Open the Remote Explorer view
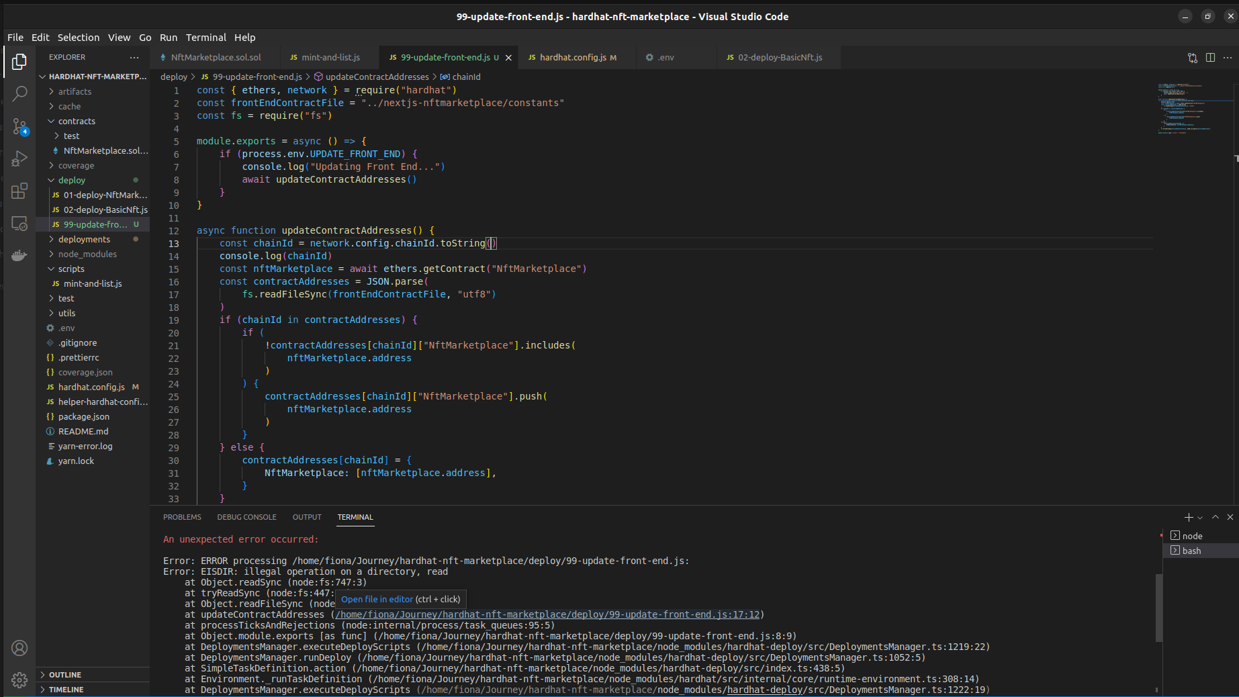The width and height of the screenshot is (1239, 697). click(x=19, y=223)
